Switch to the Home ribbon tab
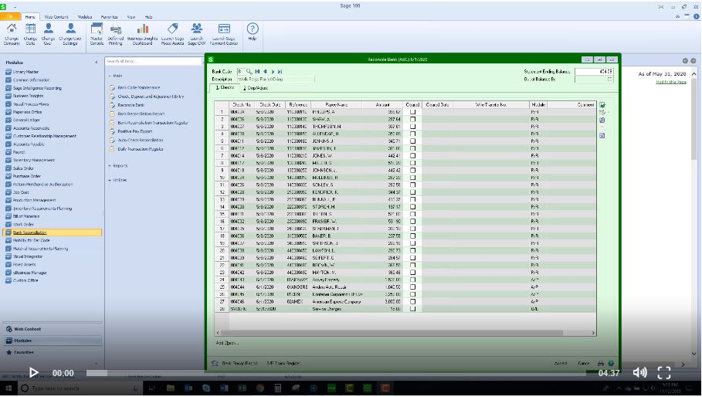The image size is (702, 397). tap(30, 16)
